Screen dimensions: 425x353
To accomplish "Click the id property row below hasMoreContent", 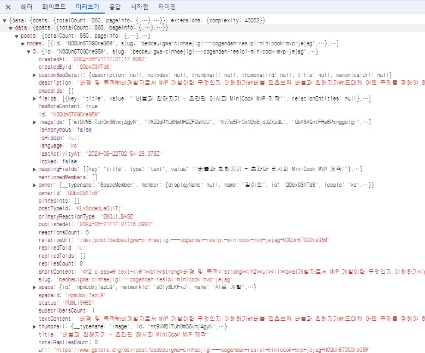I will coord(69,114).
